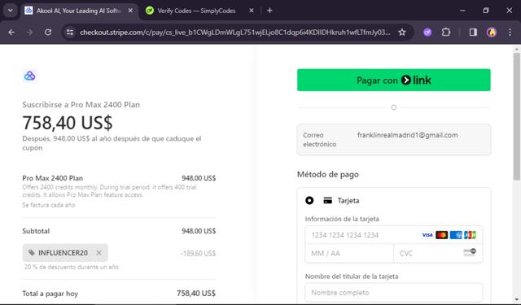Click the Mastercard brand icon
This screenshot has height=305, width=521.
pyautogui.click(x=441, y=235)
